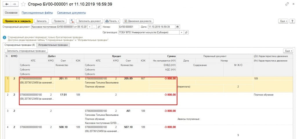Viewport: 297px width, 139px height.
Task: Click the blue information icon
Action: tap(4, 37)
